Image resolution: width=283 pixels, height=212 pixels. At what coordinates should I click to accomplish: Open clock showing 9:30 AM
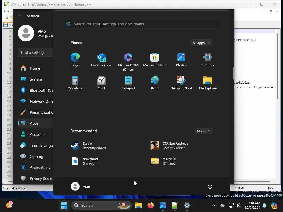(x=252, y=205)
